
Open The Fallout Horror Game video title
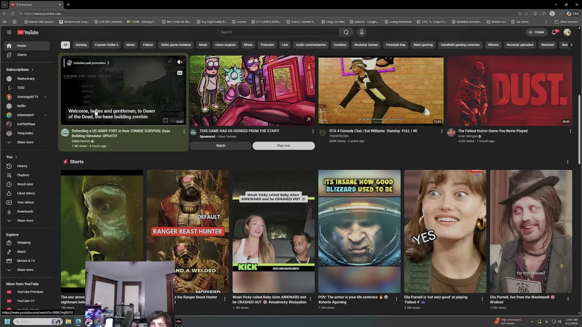point(493,131)
